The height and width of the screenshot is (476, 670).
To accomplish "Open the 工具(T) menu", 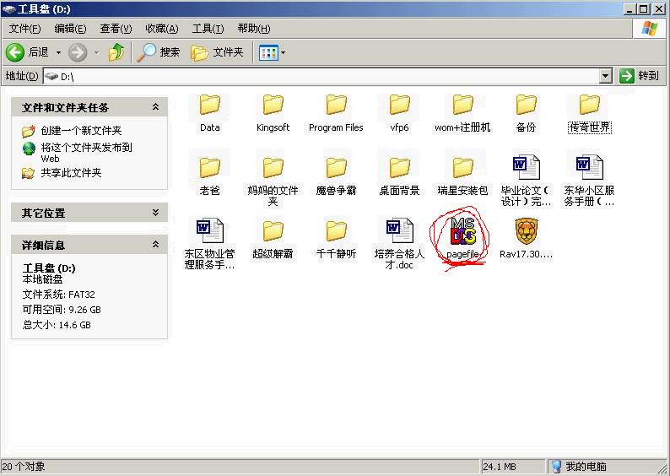I will tap(208, 29).
